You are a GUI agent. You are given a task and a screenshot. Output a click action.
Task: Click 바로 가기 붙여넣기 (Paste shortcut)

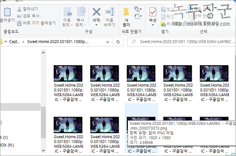(36, 23)
